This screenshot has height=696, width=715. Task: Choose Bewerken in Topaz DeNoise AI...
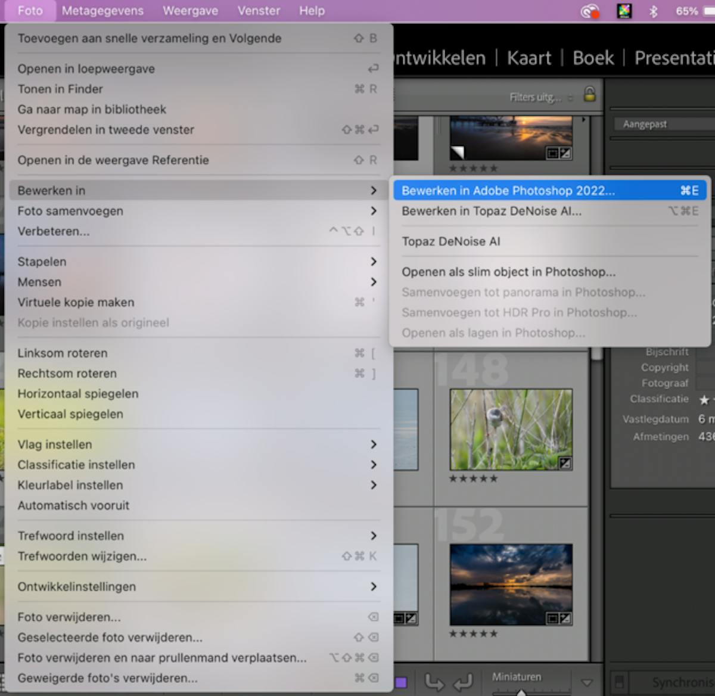(x=549, y=210)
